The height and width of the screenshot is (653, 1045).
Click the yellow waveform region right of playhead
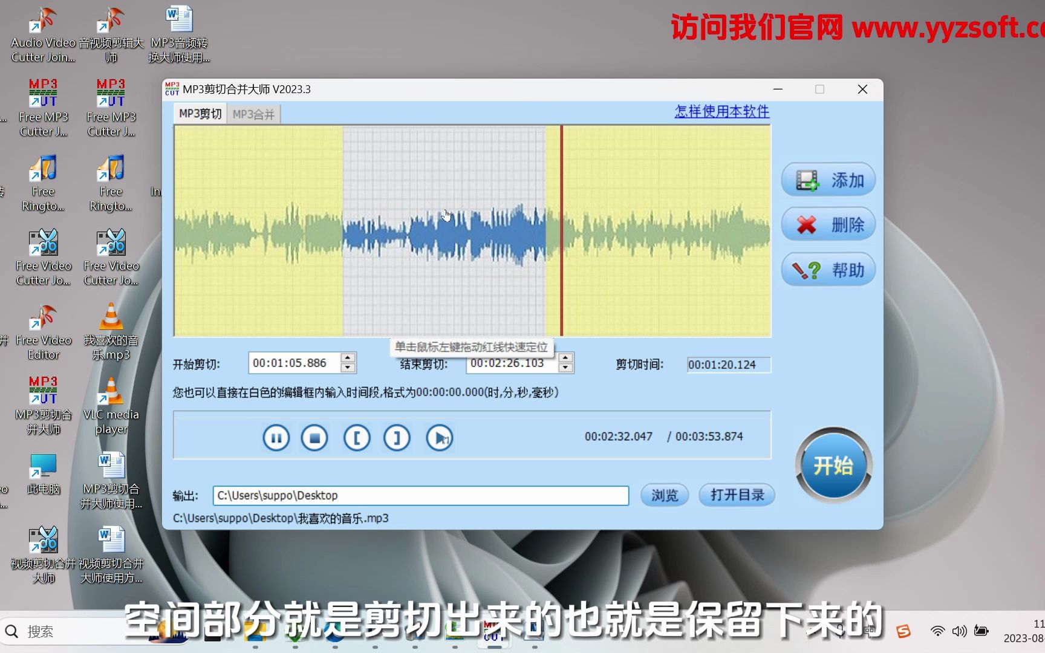tap(667, 230)
